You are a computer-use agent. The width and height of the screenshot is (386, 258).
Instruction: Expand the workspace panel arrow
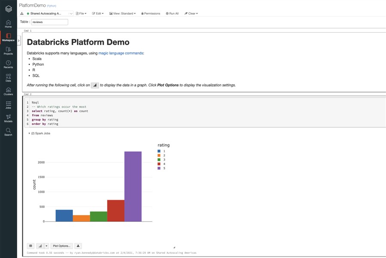(19, 41)
